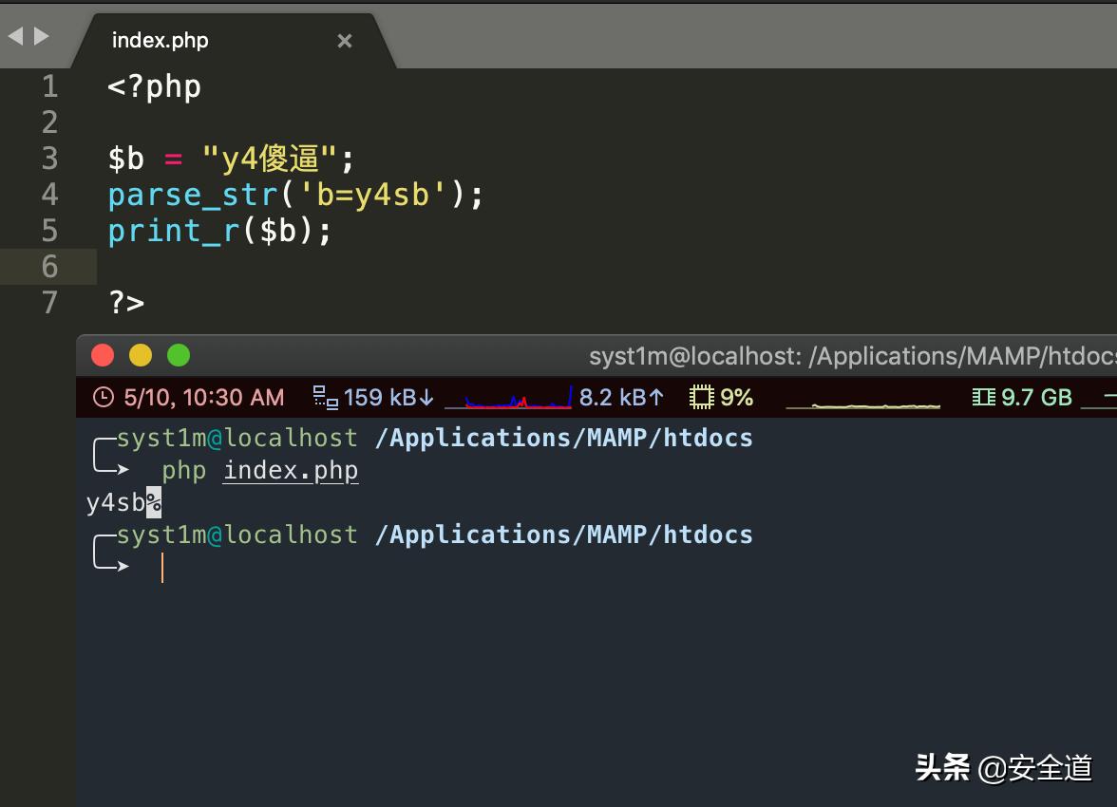Click the 'b=y4sb' string argument

pyautogui.click(x=373, y=196)
